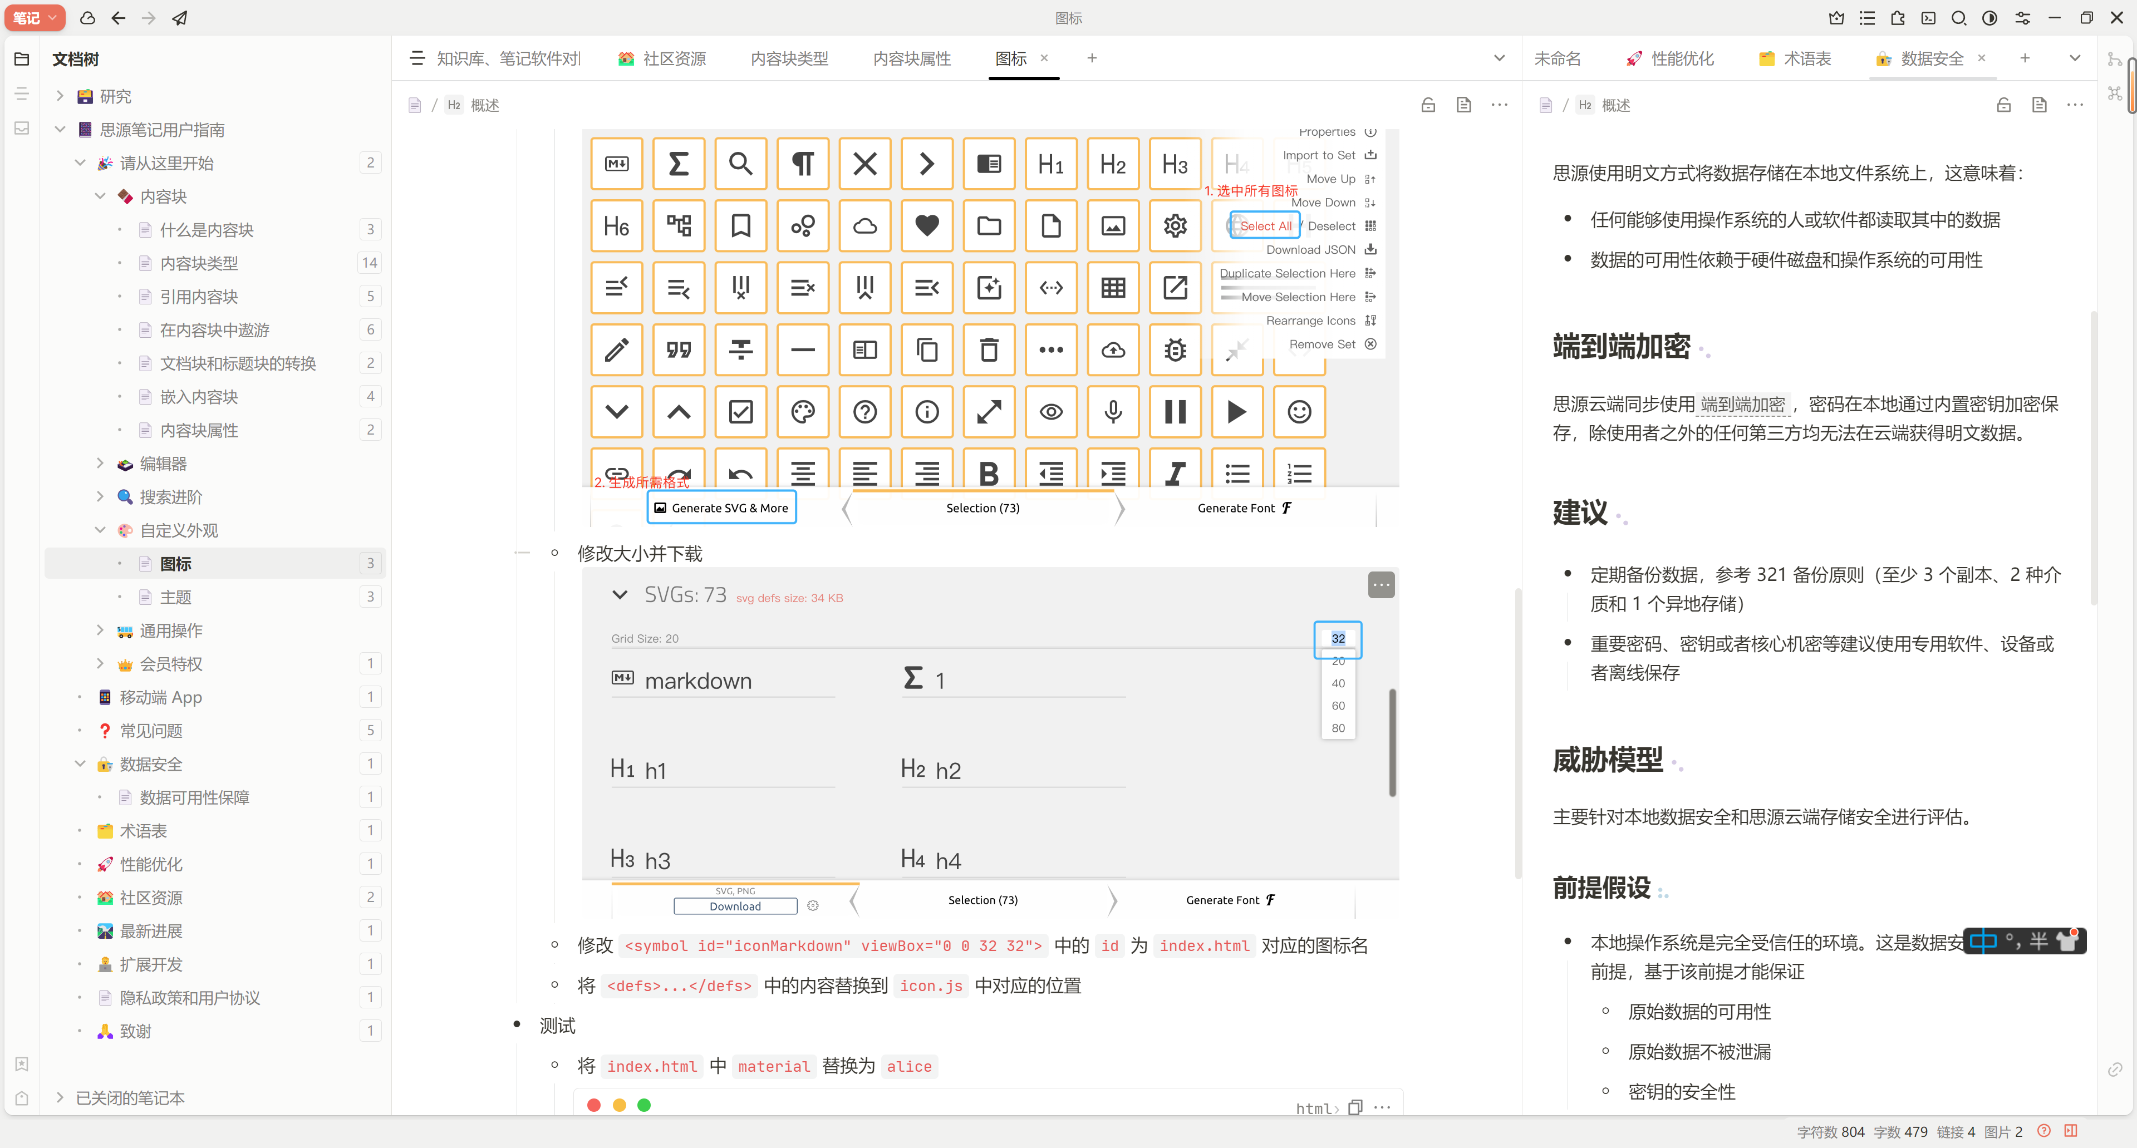The image size is (2137, 1148).
Task: Click the paper plane icon in the title bar
Action: (x=180, y=17)
